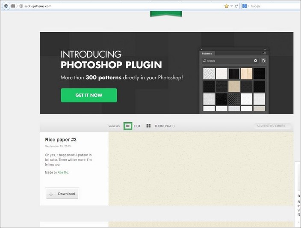The width and height of the screenshot is (301, 228).
Task: Bookmark page with the star icon
Action: pyautogui.click(x=227, y=6)
